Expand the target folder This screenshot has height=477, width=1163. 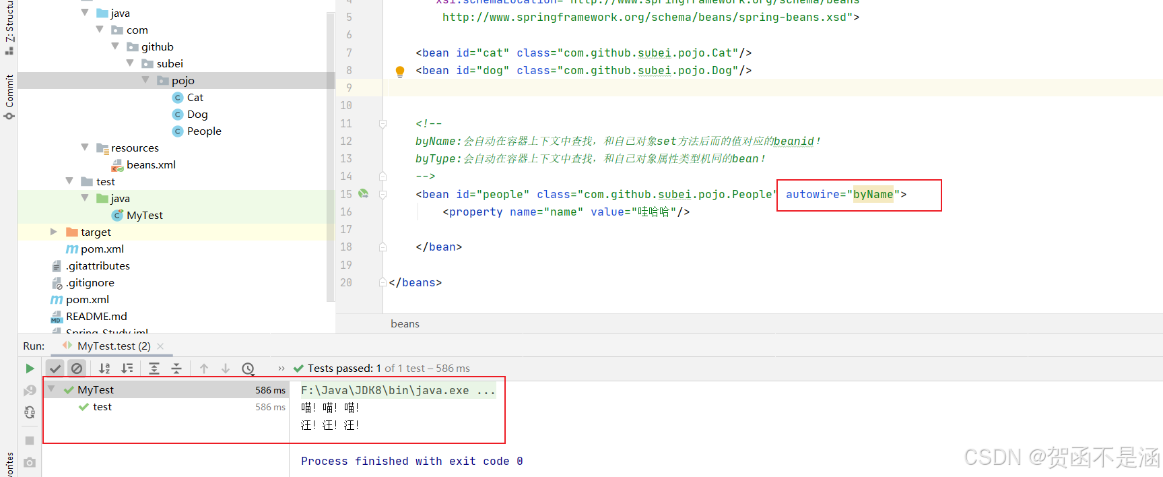click(x=54, y=232)
